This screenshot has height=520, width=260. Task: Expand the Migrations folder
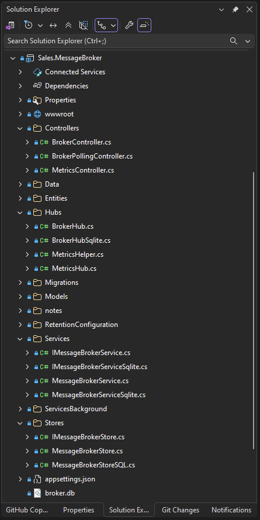20,283
